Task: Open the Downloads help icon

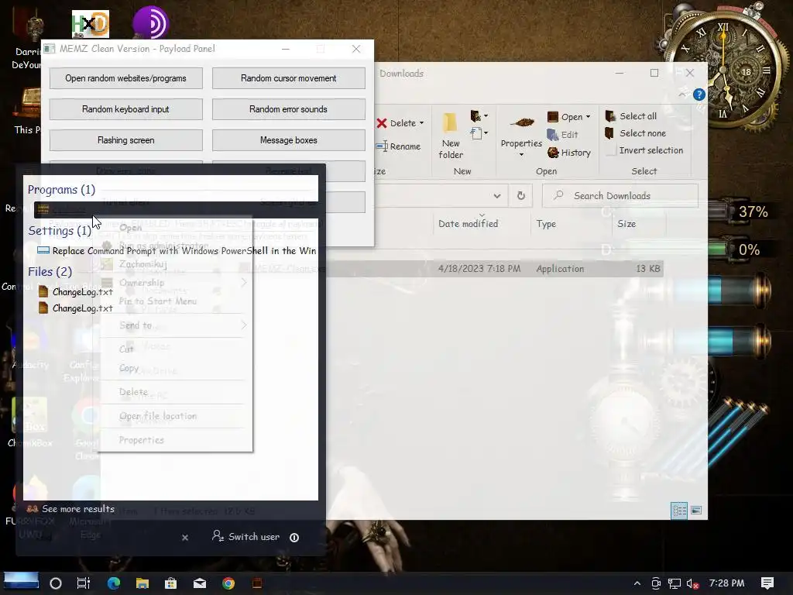Action: [x=699, y=95]
